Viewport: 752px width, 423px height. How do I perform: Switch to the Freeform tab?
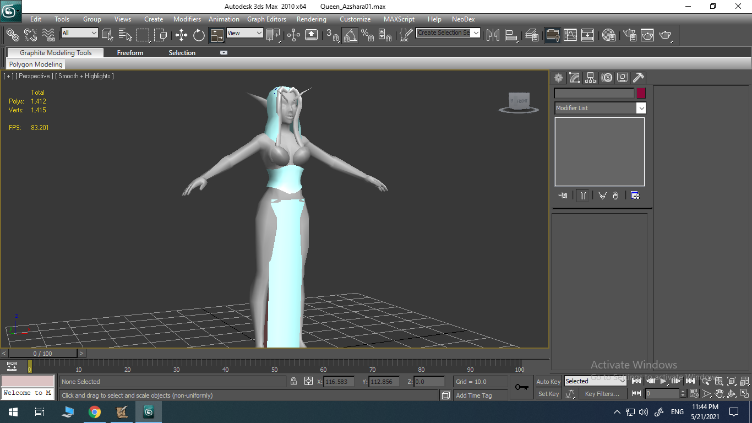(x=130, y=53)
